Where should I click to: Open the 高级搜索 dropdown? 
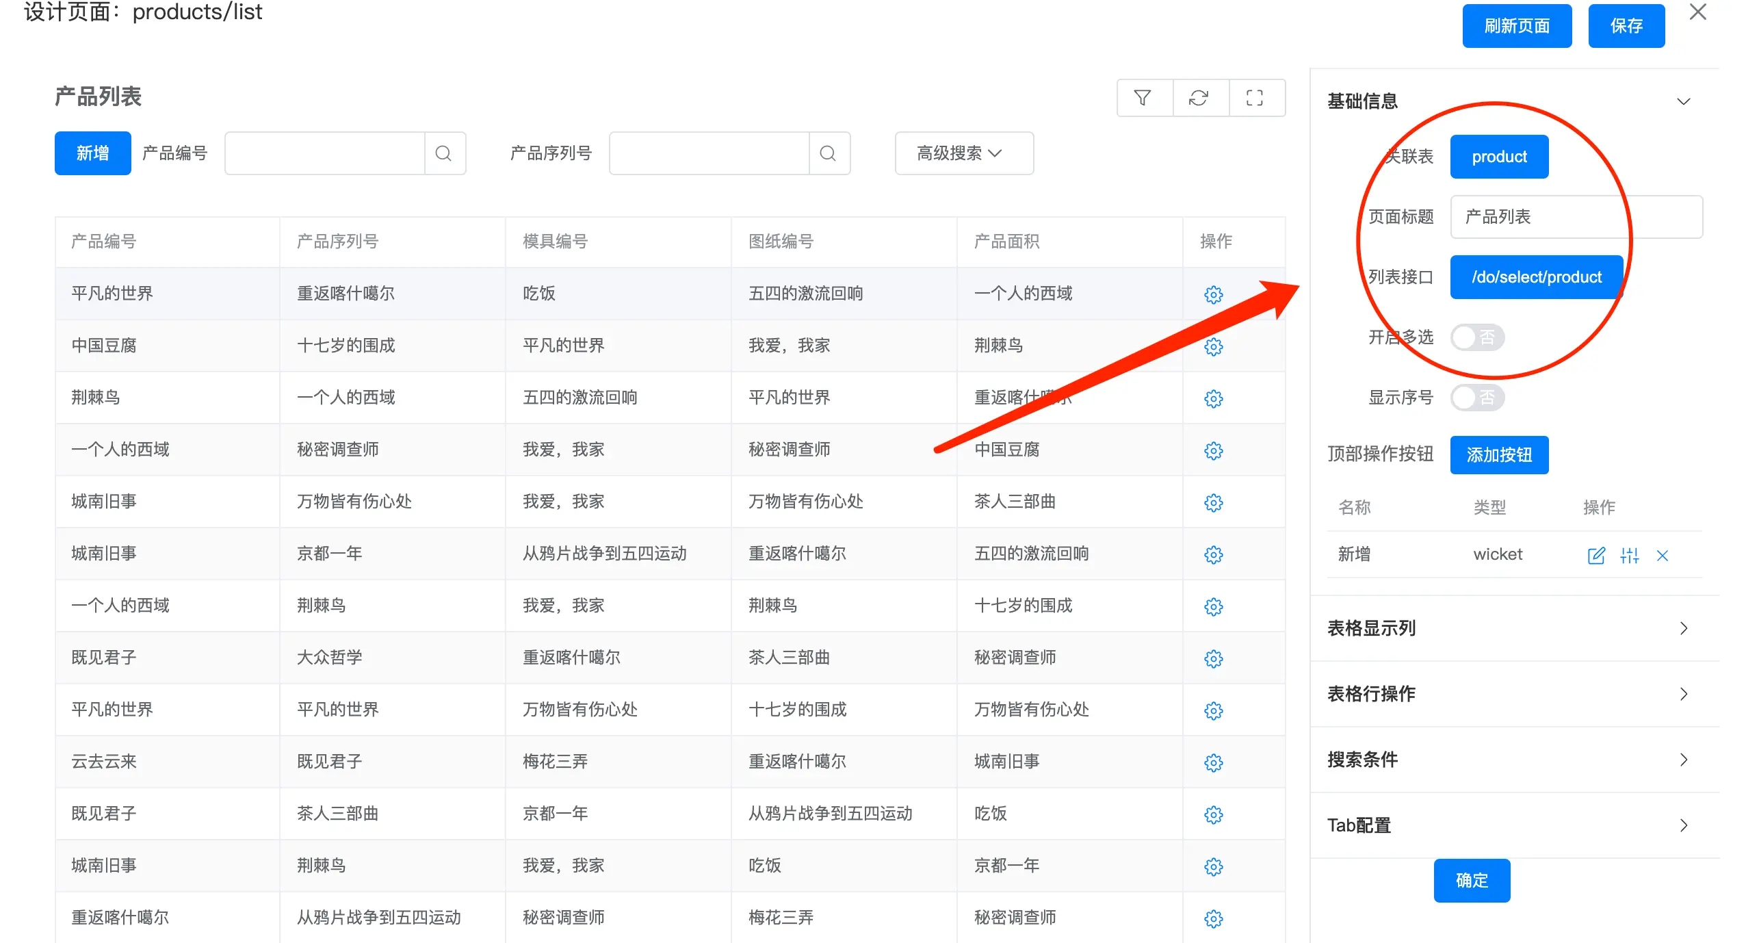pyautogui.click(x=963, y=153)
